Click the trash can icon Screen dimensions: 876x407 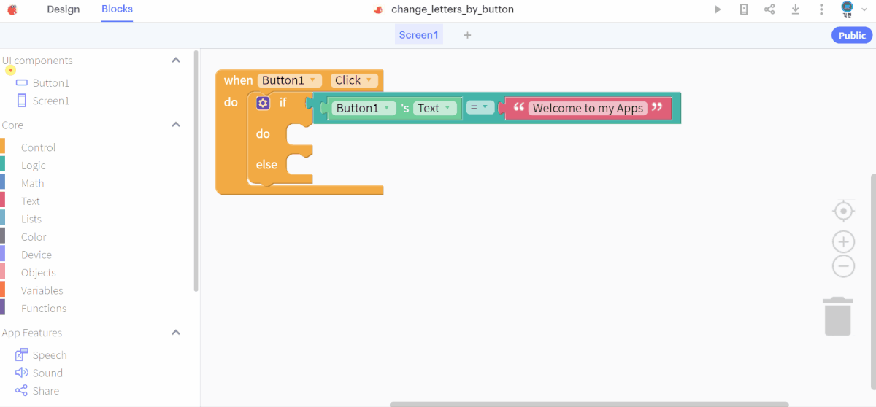tap(839, 316)
